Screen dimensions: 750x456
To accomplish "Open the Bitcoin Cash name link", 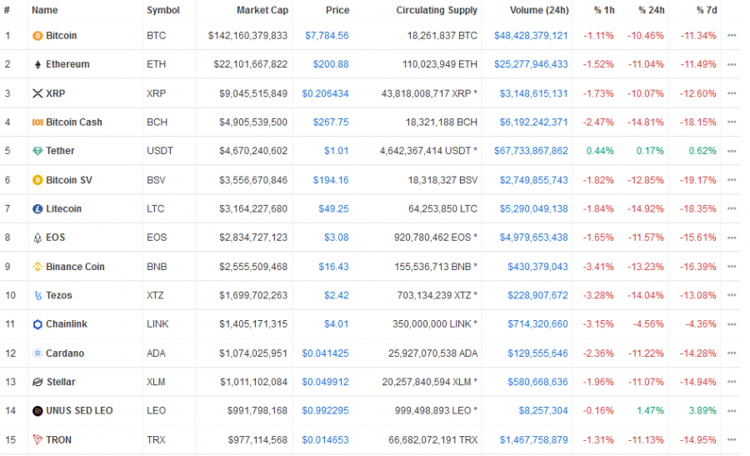I will click(74, 122).
